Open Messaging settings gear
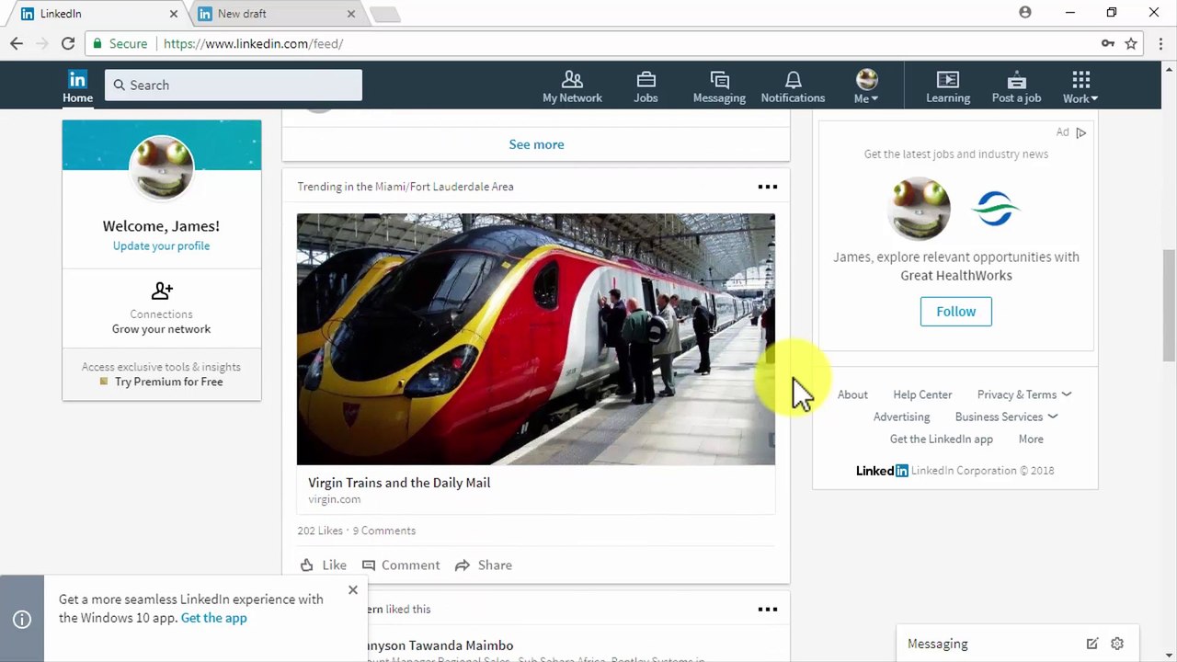This screenshot has width=1177, height=662. (x=1117, y=644)
